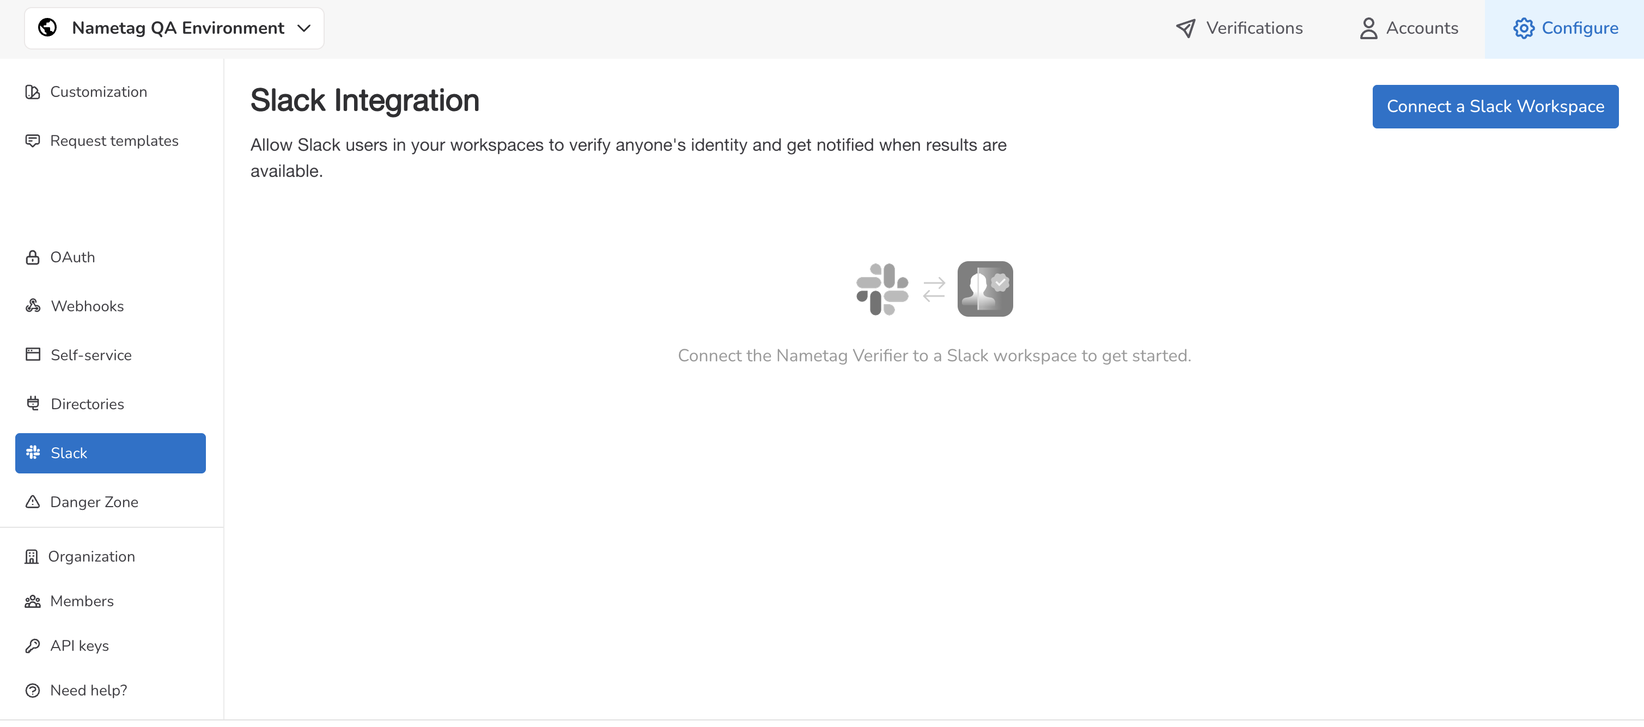Click the grey Slack logo graphic
Viewport: 1644px width, 727px height.
point(882,289)
